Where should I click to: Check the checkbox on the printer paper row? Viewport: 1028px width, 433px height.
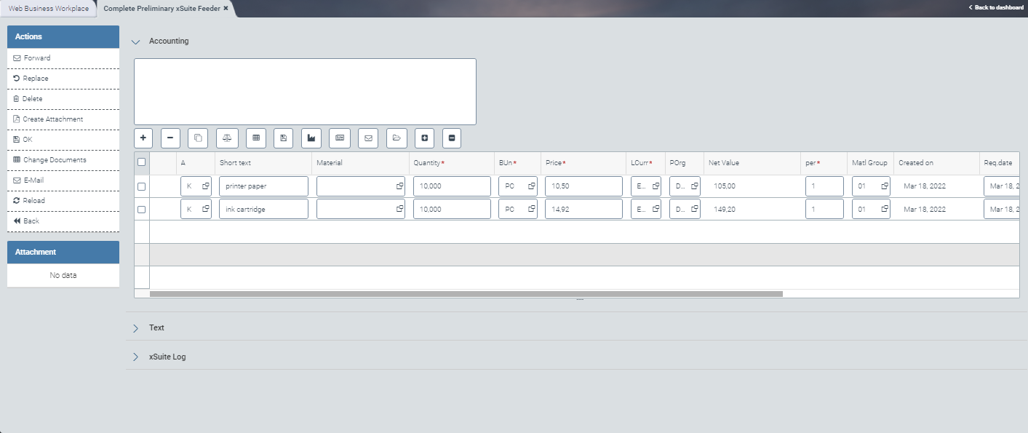click(x=143, y=186)
